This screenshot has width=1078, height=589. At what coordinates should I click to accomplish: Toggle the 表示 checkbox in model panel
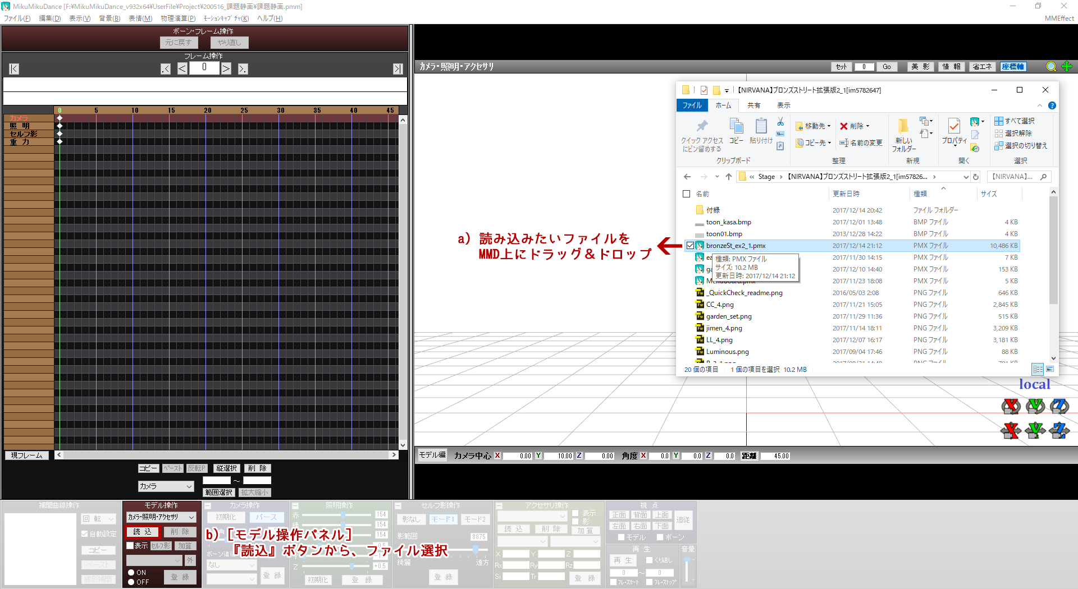coord(130,546)
